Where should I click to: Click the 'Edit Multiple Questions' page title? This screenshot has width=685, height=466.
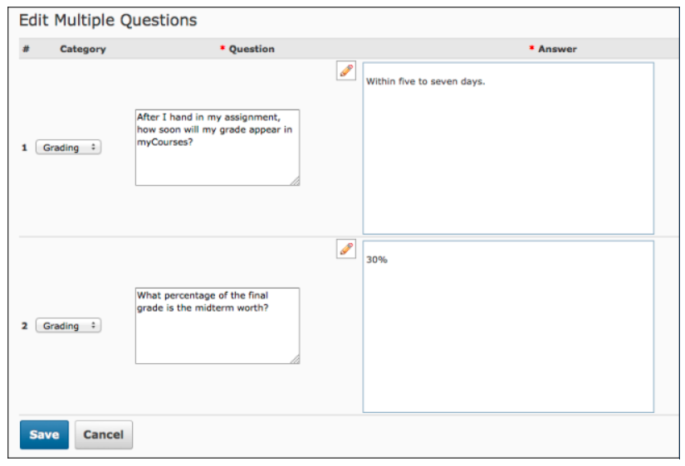[108, 20]
